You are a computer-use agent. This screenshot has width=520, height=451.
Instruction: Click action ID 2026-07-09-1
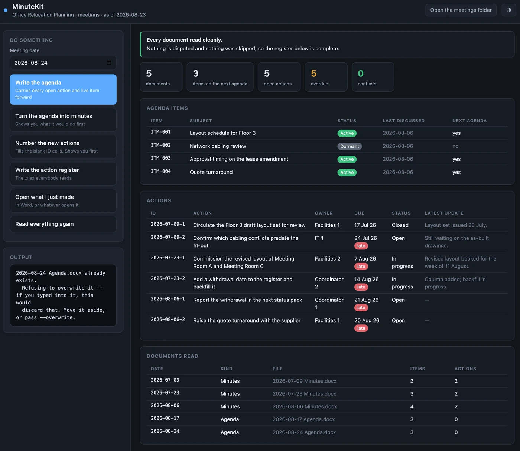click(168, 224)
